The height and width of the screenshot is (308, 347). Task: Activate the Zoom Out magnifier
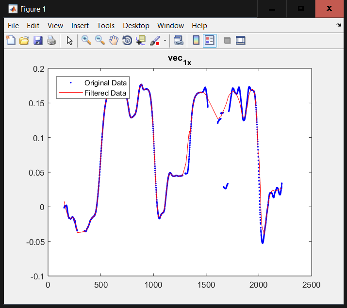pyautogui.click(x=100, y=40)
